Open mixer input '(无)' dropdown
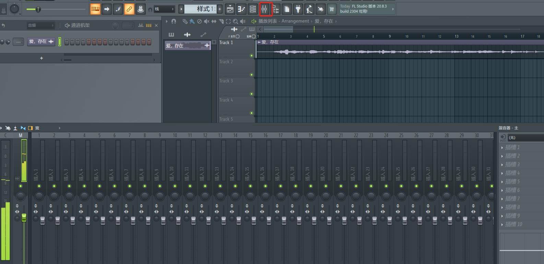The width and height of the screenshot is (544, 264). (x=525, y=137)
